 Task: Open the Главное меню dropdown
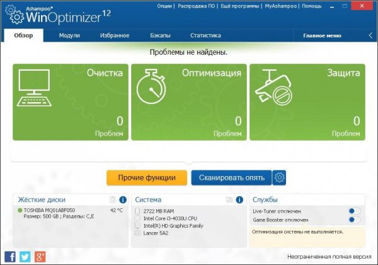pos(322,36)
